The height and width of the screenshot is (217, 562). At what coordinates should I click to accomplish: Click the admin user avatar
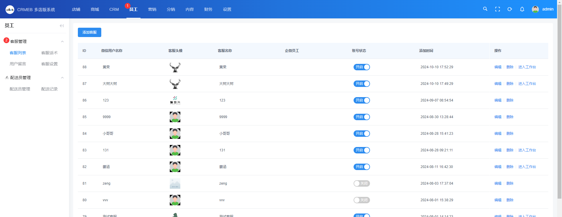tap(535, 9)
